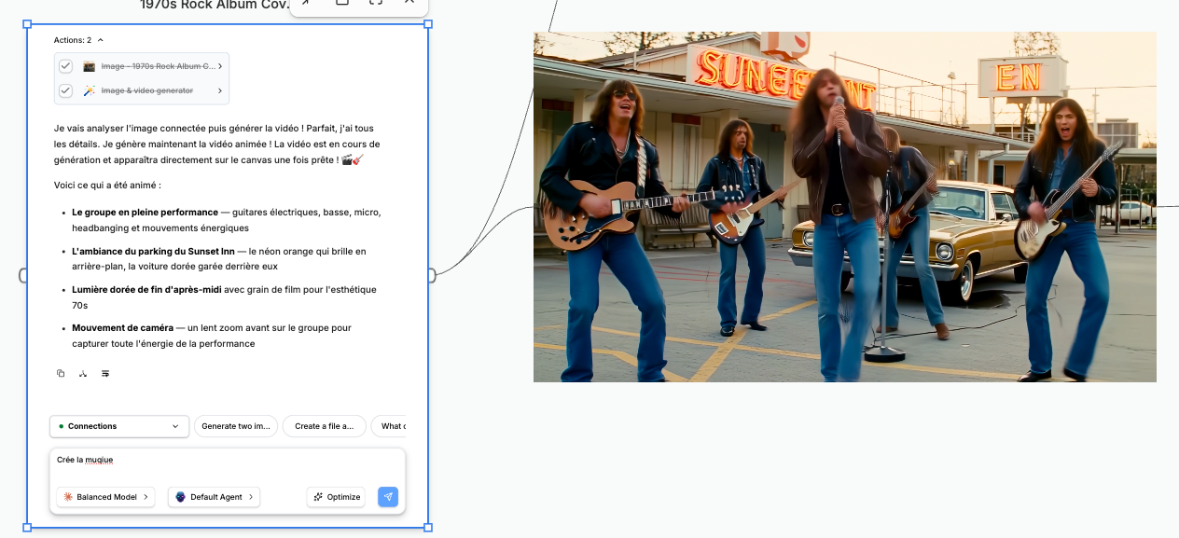
Task: Expand the Image & video generator action chevron
Action: coord(220,90)
